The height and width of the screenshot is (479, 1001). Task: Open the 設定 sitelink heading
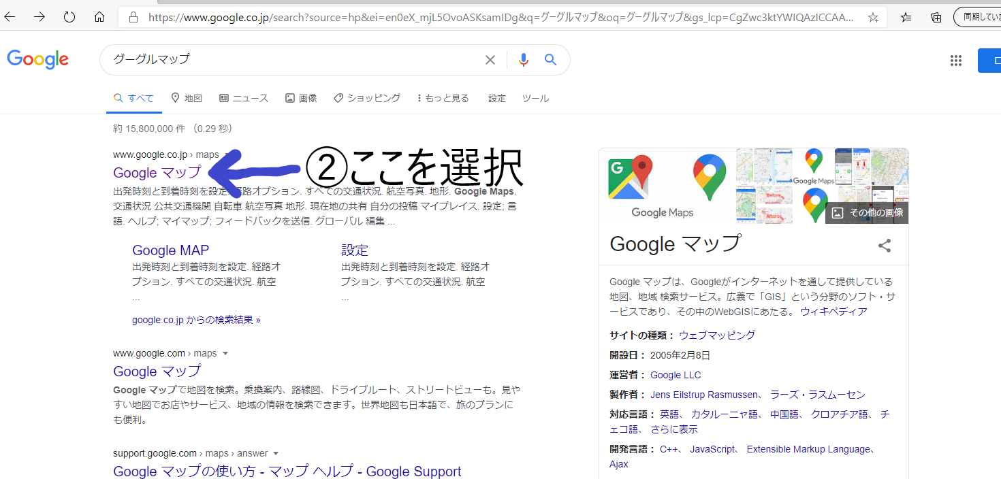tap(355, 250)
